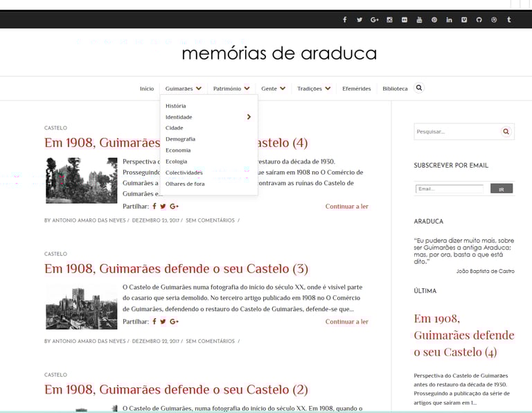Open Biblioteca in the navigation
532x413 pixels.
tap(395, 89)
